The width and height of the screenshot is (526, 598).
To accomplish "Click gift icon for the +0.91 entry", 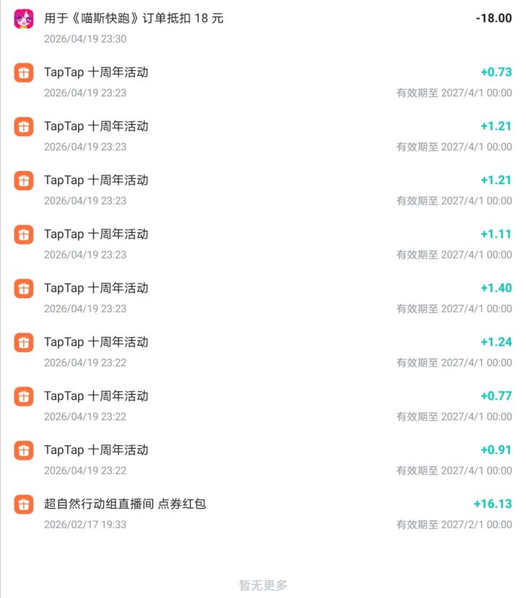I will (24, 450).
